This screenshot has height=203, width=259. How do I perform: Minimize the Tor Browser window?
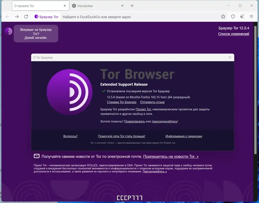(x=229, y=6)
